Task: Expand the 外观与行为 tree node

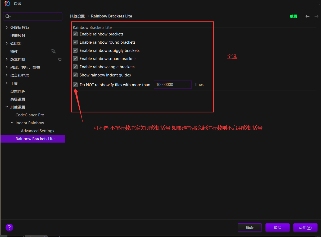Action: pos(7,28)
